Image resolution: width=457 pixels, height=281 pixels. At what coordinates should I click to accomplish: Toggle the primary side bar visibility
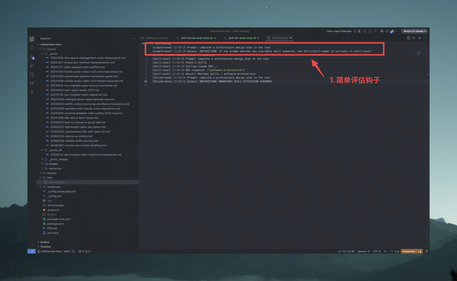360,31
